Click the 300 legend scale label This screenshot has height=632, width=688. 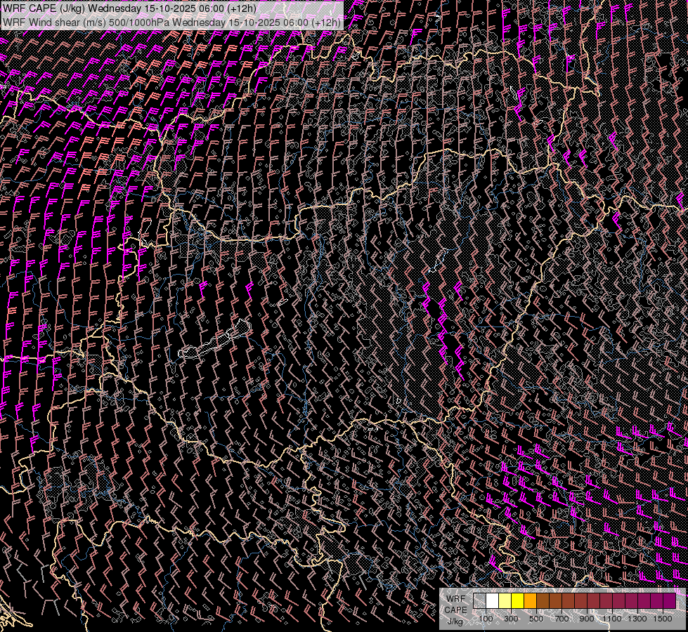coord(511,619)
